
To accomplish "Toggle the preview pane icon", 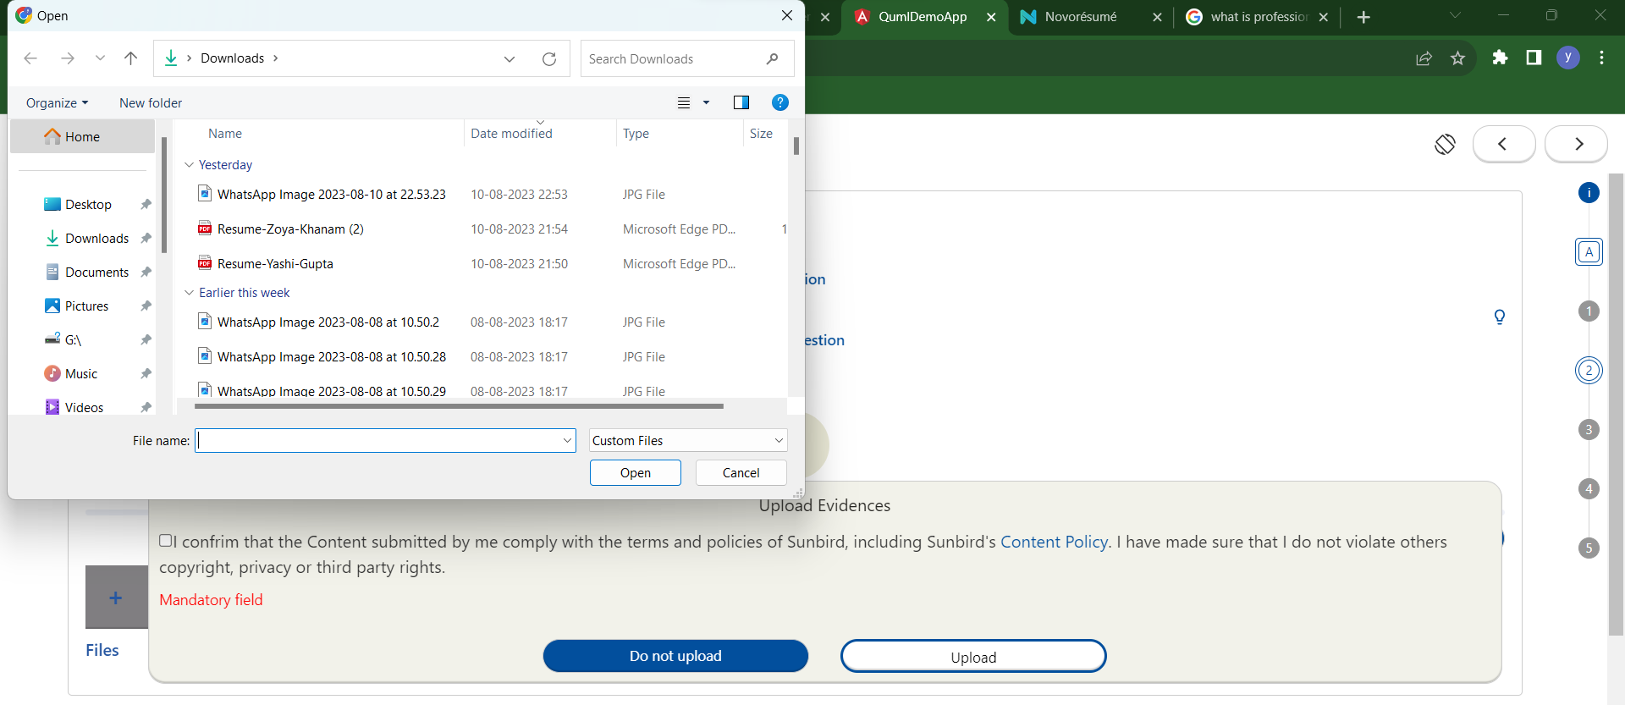I will 741,102.
